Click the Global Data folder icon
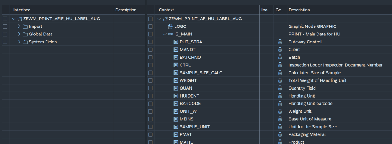The height and width of the screenshot is (144, 392). click(x=25, y=34)
